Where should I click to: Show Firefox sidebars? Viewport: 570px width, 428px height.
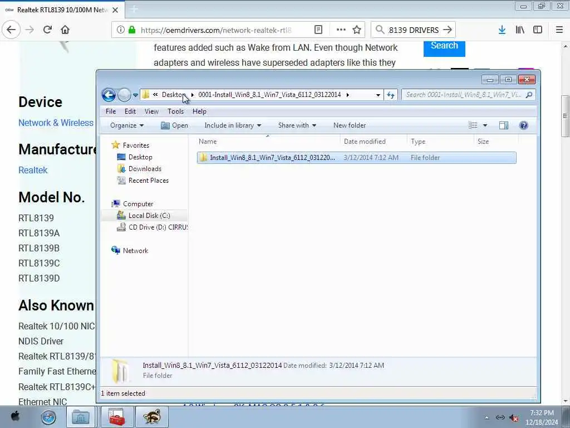pos(538,30)
